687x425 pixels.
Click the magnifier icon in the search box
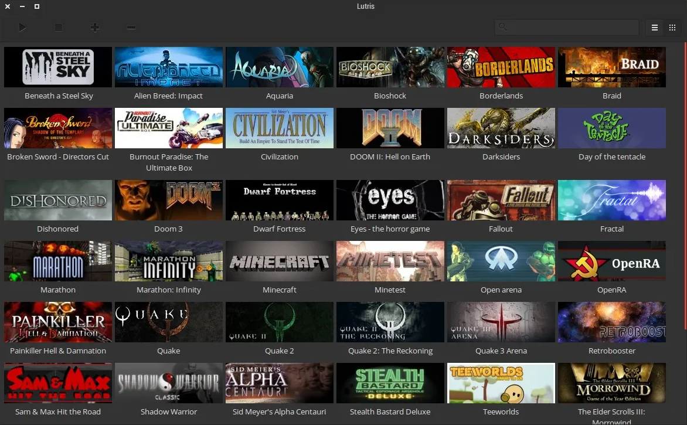click(x=502, y=27)
